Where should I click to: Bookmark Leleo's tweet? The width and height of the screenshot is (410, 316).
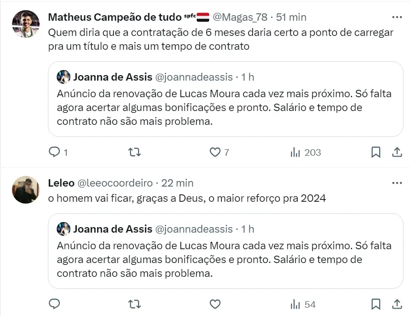376,304
